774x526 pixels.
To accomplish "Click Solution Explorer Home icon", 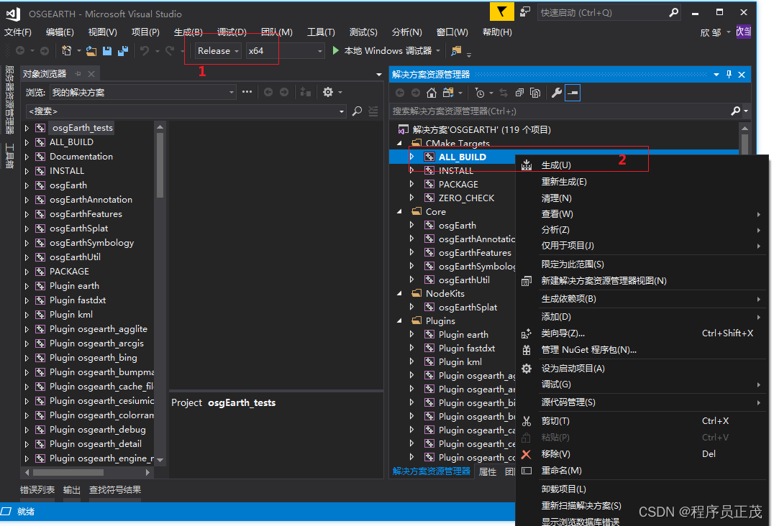I will pos(432,93).
